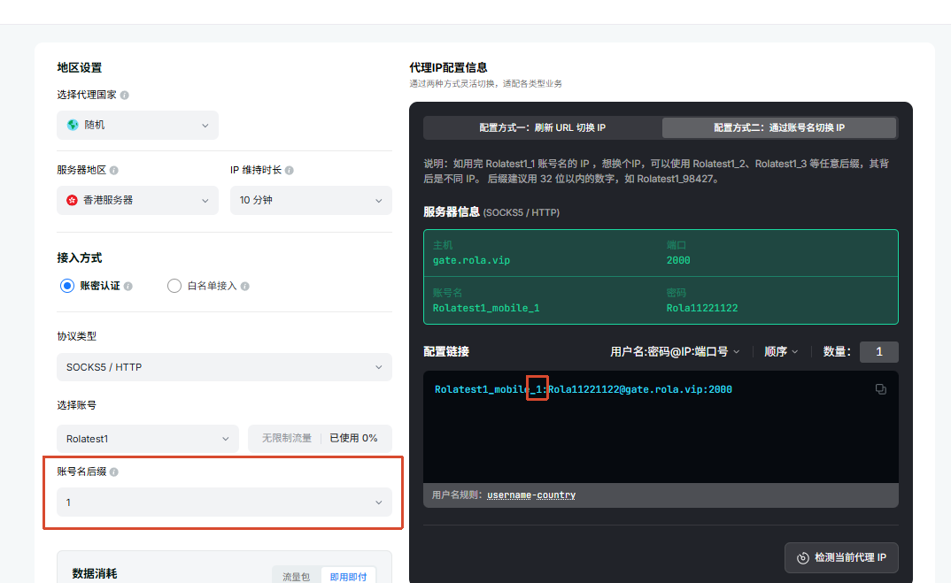The width and height of the screenshot is (951, 583).
Task: Select 账密认证 radio button
Action: pos(67,286)
